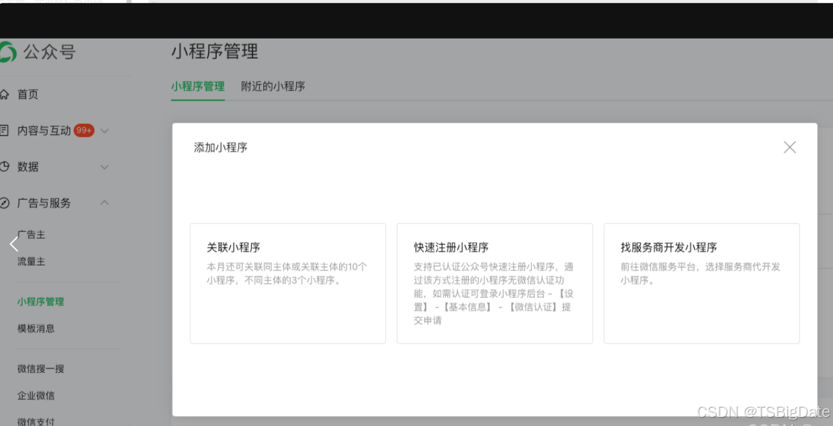This screenshot has width=833, height=426.
Task: Open 微信搜一搜 in the sidebar
Action: point(40,368)
